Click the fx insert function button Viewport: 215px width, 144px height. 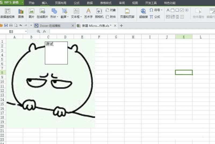click(44, 31)
